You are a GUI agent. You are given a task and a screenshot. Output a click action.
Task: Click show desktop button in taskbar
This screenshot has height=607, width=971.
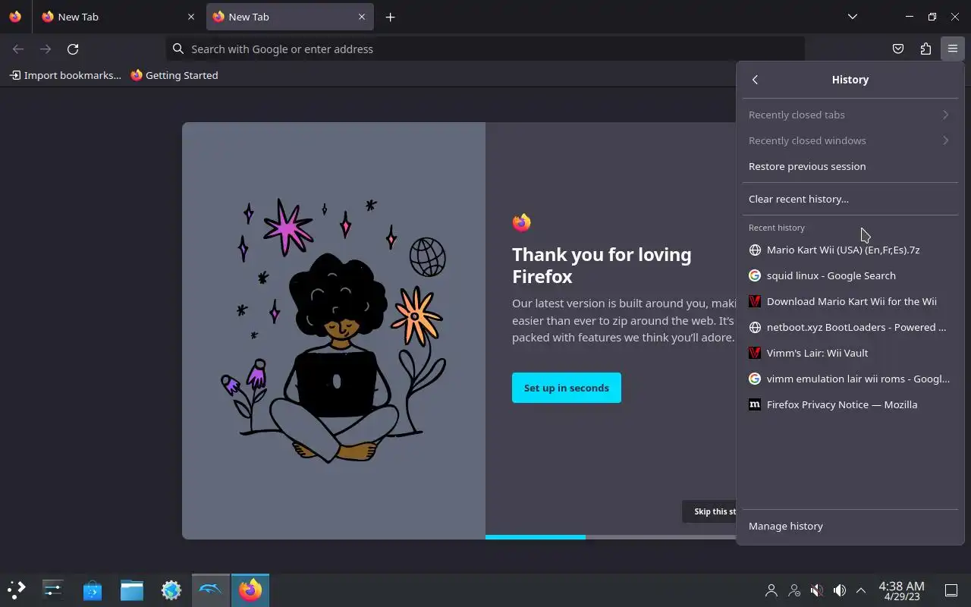951,590
